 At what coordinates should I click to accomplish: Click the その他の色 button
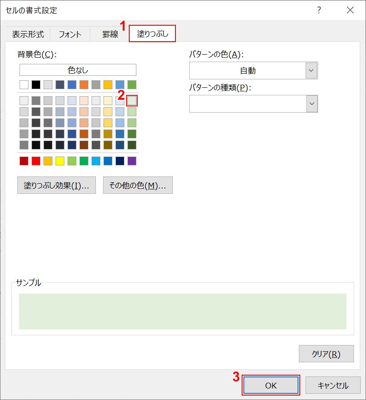click(138, 185)
